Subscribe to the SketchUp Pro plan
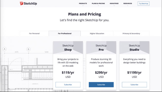This screenshot has height=92, width=162. 101,85
